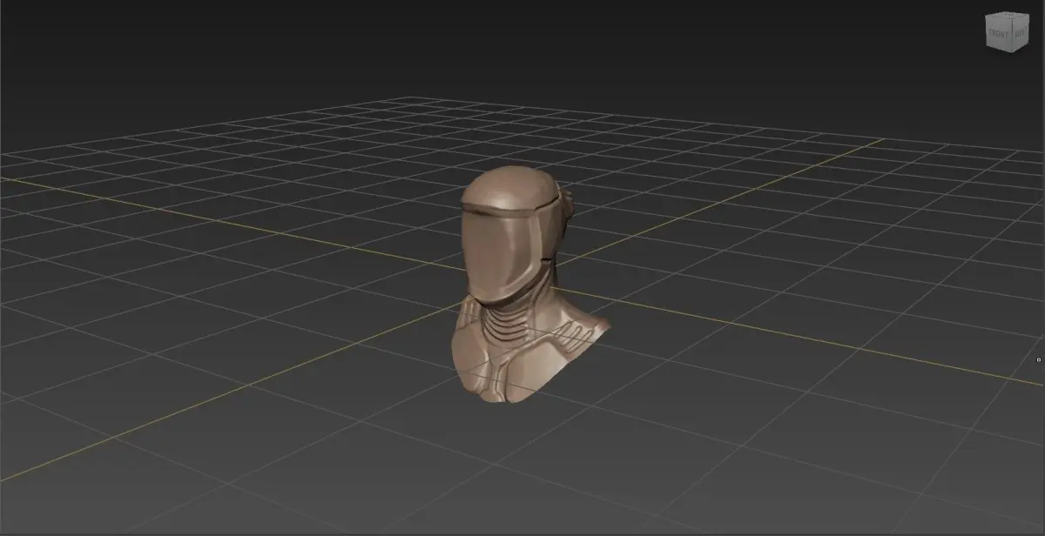Click the right side face of the view cube
1045x536 pixels.
[x=1021, y=33]
